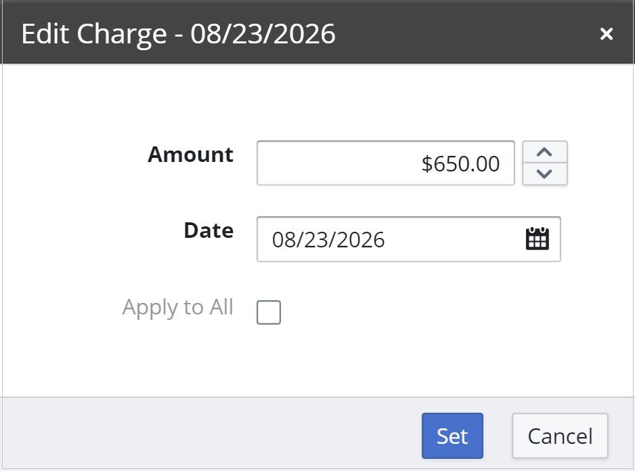Screen dimensions: 635x471
Task: Focus the Date input field
Action: tap(409, 239)
